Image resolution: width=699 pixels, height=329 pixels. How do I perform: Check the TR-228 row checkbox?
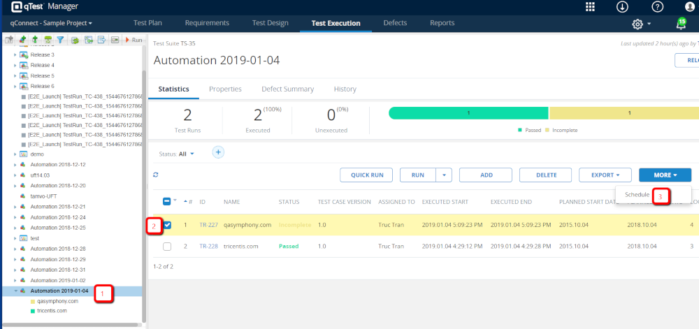[167, 247]
